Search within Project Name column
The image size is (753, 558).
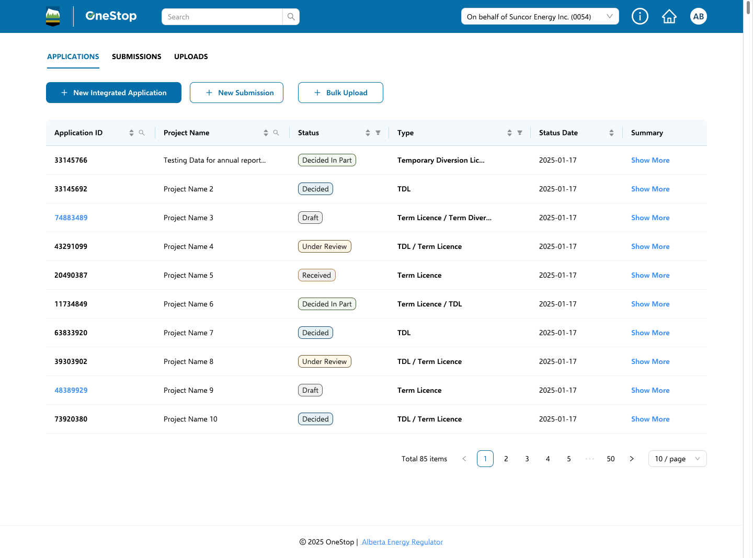pos(276,133)
